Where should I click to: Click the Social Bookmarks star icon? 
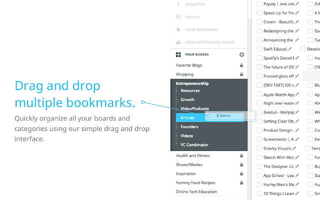tap(178, 29)
